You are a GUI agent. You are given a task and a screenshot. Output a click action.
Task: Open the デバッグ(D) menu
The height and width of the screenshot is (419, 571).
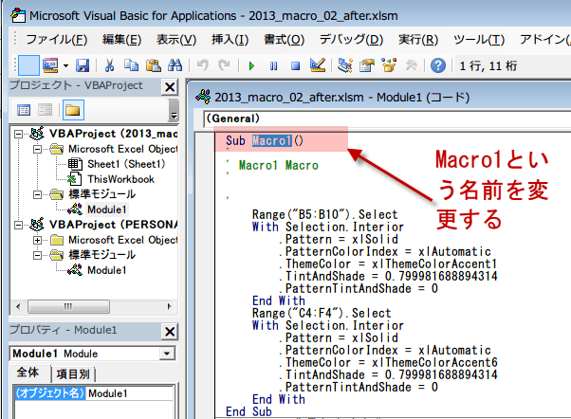351,39
